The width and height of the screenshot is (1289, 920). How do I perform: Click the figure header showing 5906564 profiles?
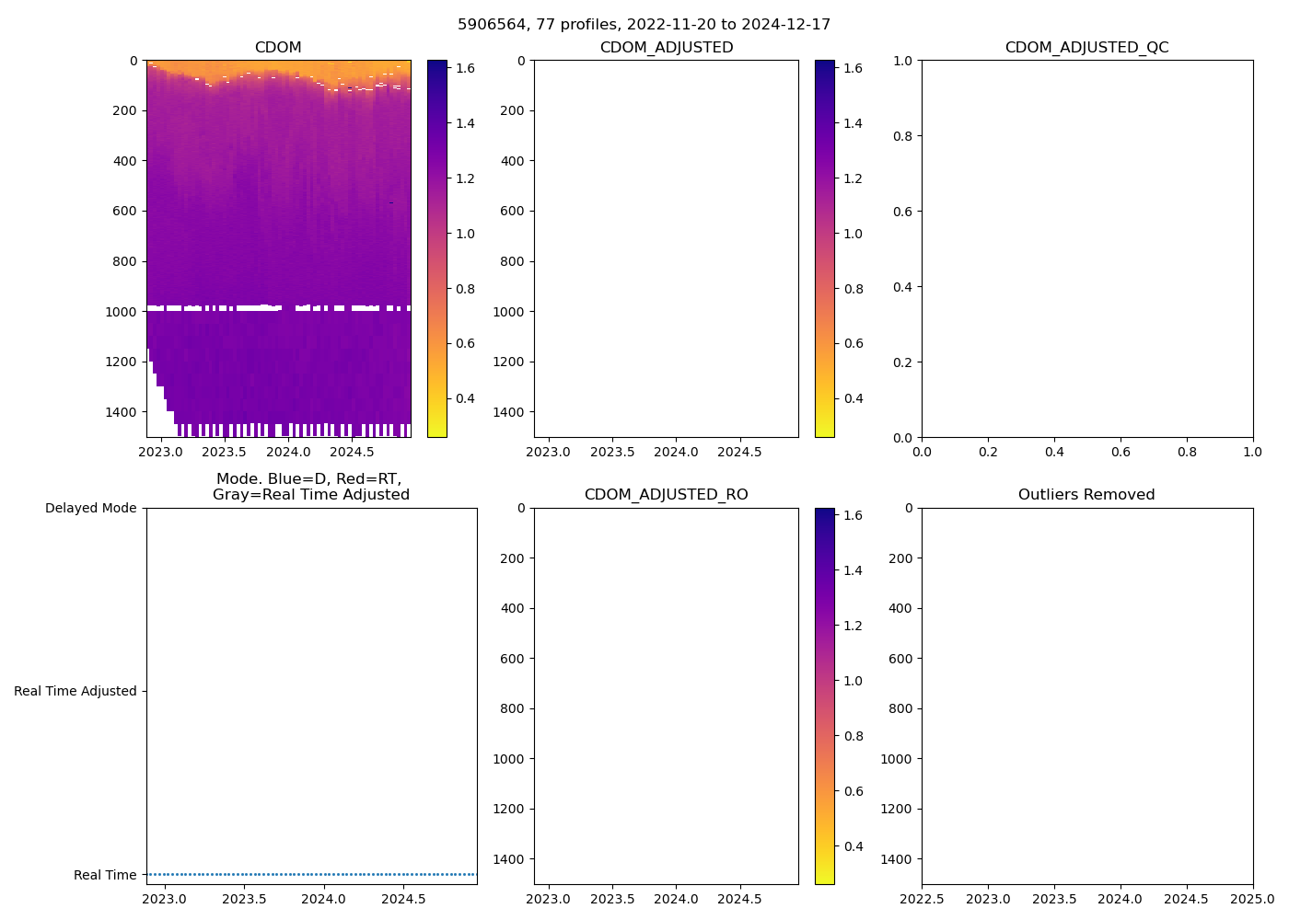(644, 25)
